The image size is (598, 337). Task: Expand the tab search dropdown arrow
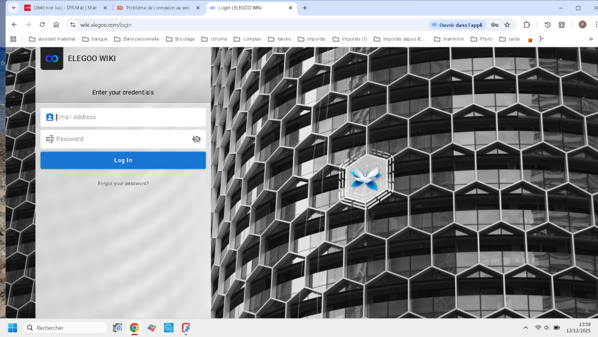click(13, 8)
